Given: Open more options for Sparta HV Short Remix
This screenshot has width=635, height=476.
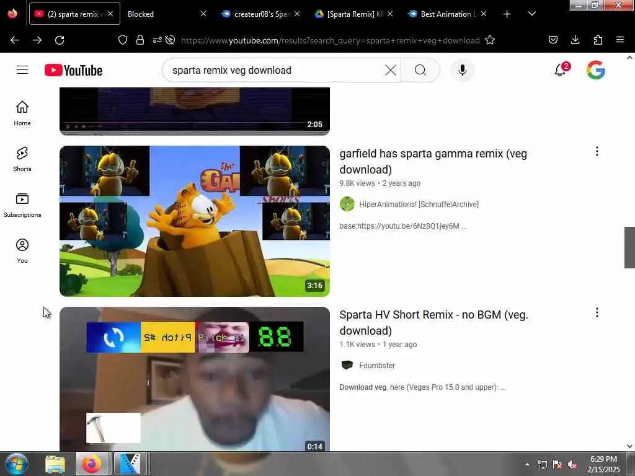Looking at the screenshot, I should pyautogui.click(x=597, y=312).
